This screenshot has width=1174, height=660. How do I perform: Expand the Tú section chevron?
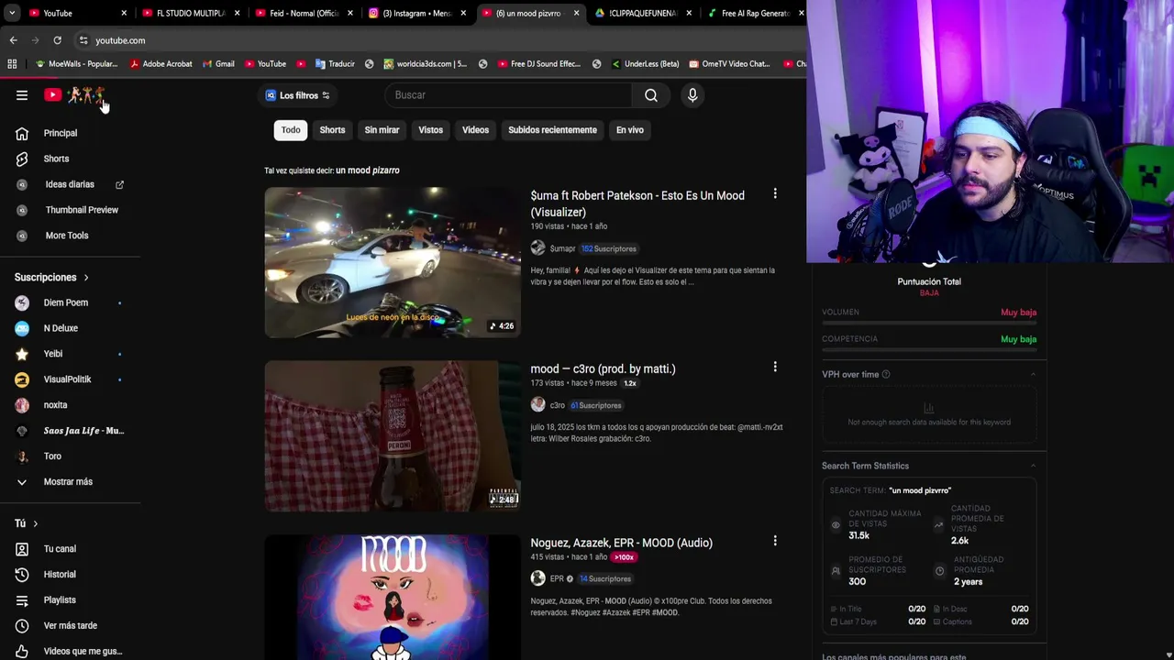point(35,523)
